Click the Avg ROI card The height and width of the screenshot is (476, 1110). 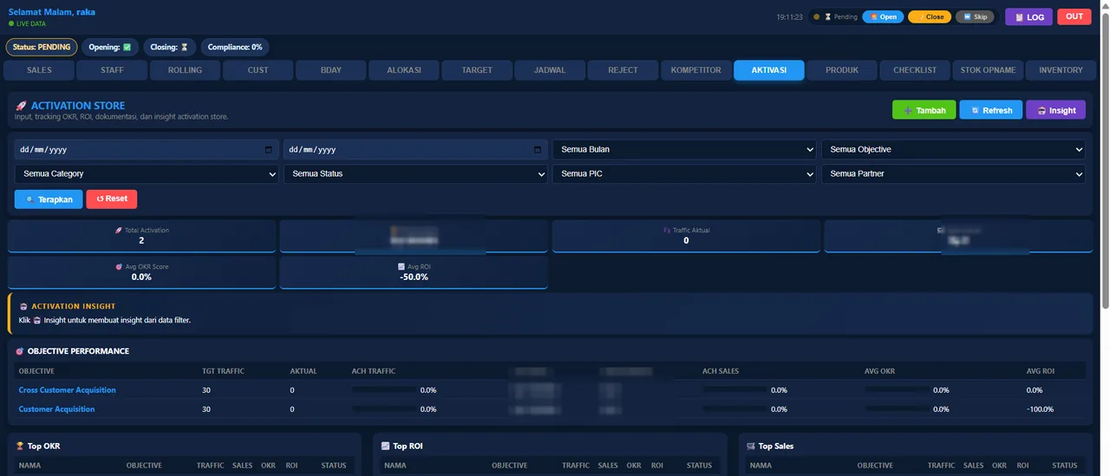(x=414, y=272)
